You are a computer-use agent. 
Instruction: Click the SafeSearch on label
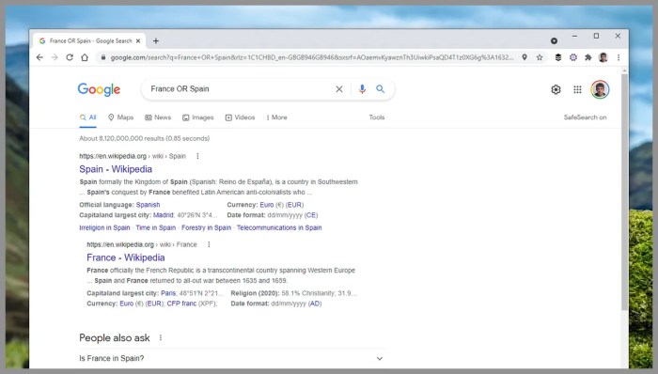click(585, 117)
